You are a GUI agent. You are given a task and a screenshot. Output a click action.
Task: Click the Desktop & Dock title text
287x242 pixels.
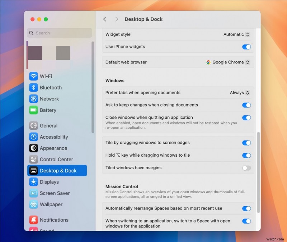click(x=143, y=19)
